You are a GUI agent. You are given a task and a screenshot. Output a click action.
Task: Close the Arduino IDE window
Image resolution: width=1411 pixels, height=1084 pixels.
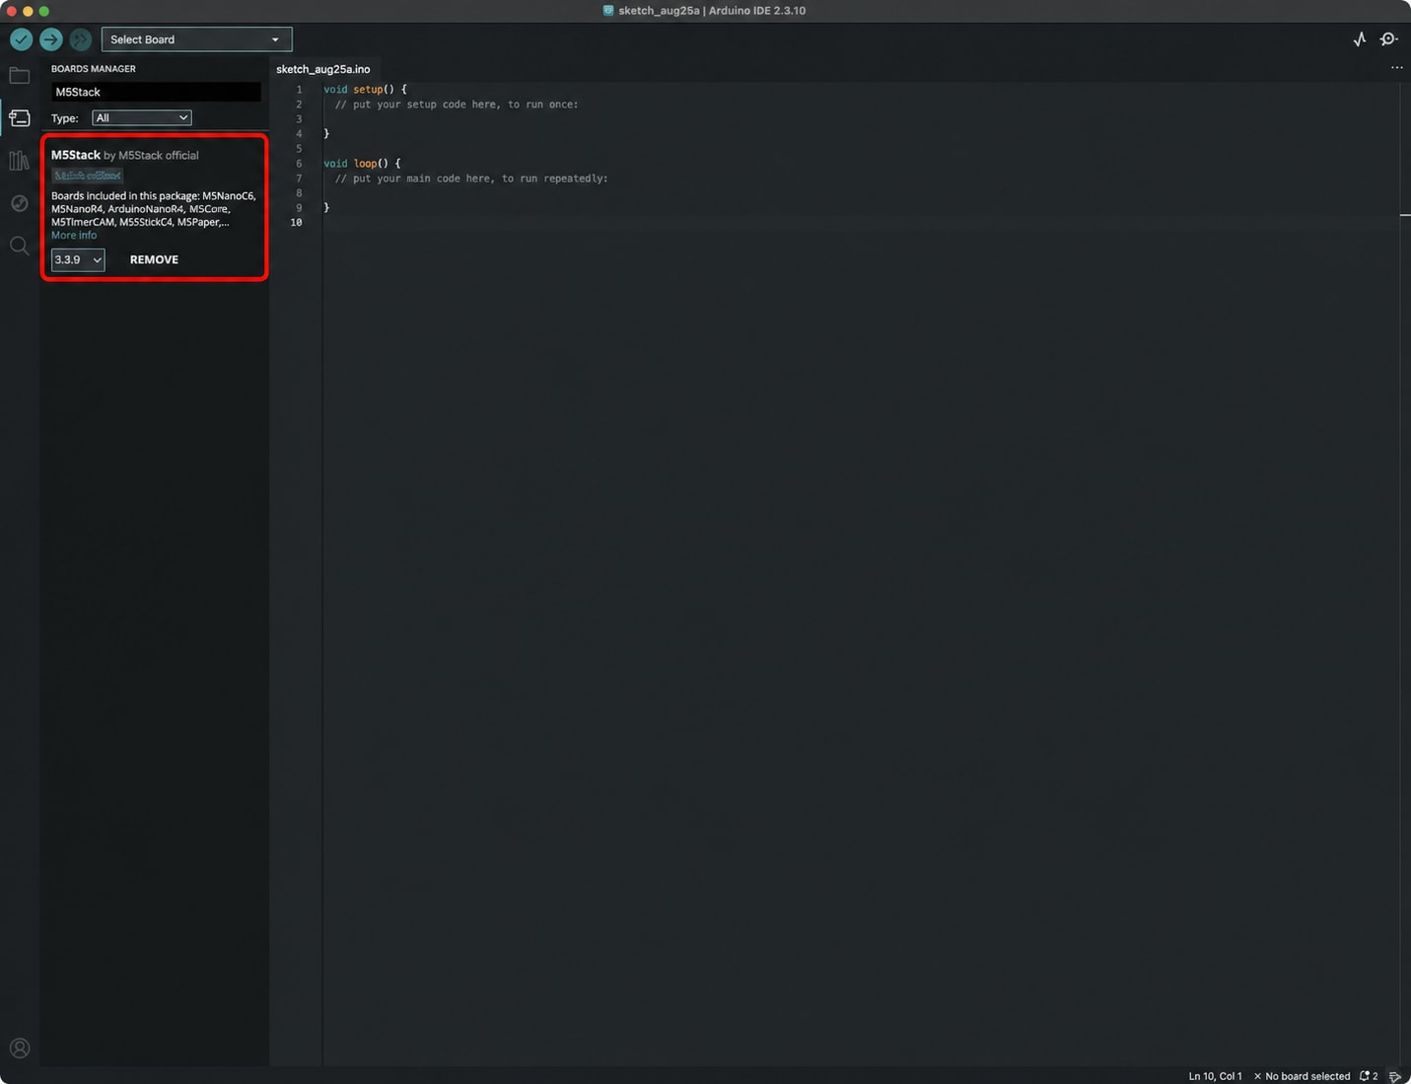coord(12,11)
